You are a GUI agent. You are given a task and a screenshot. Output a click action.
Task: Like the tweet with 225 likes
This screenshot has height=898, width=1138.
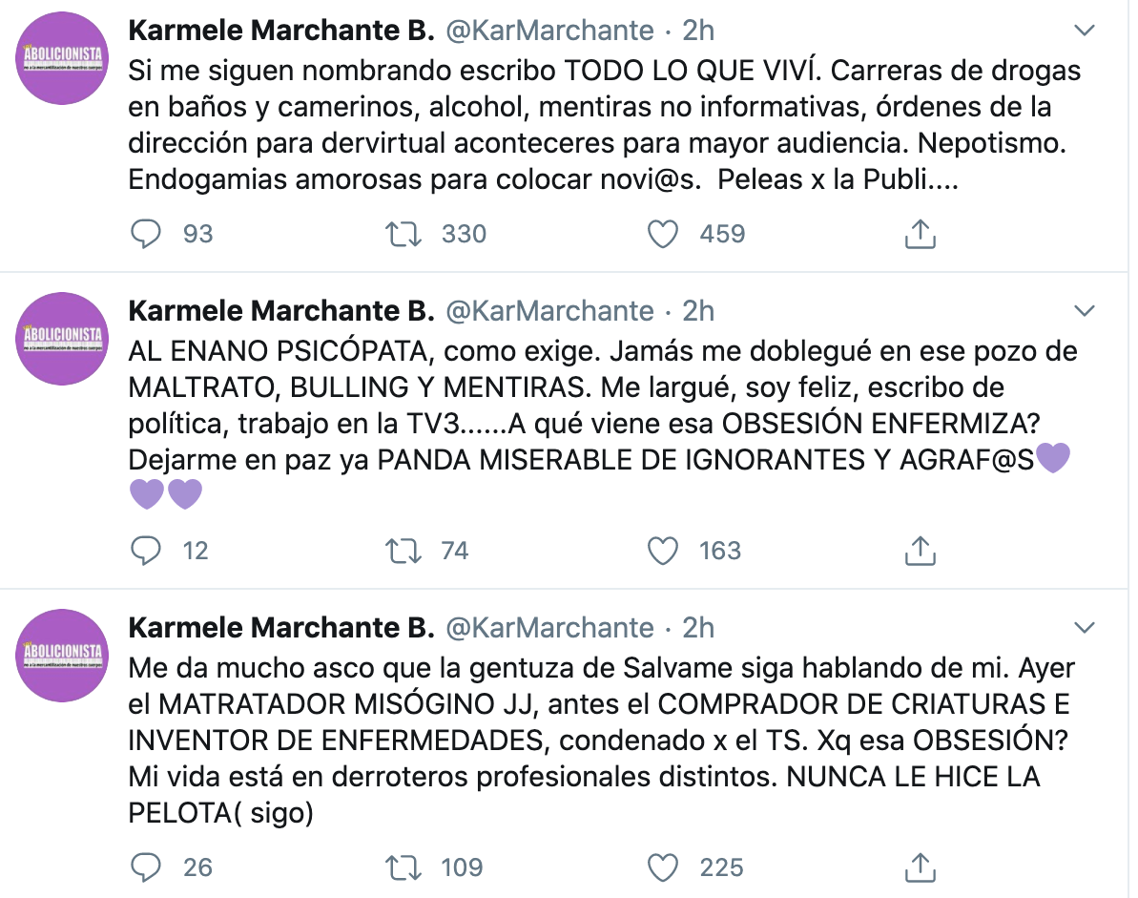pyautogui.click(x=663, y=867)
